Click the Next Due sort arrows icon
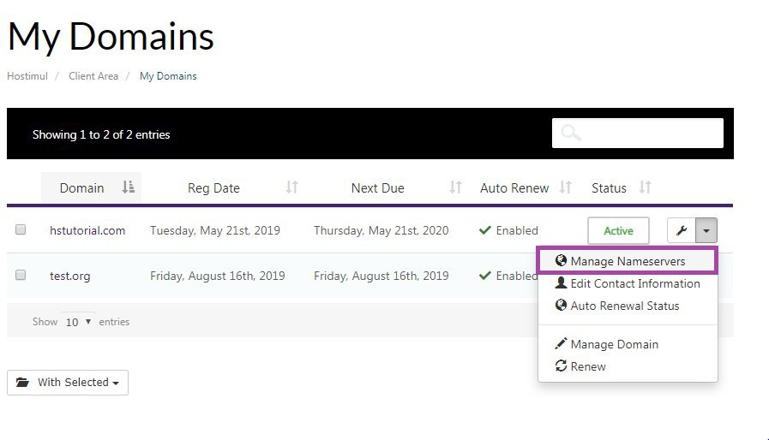The width and height of the screenshot is (769, 440). 456,187
